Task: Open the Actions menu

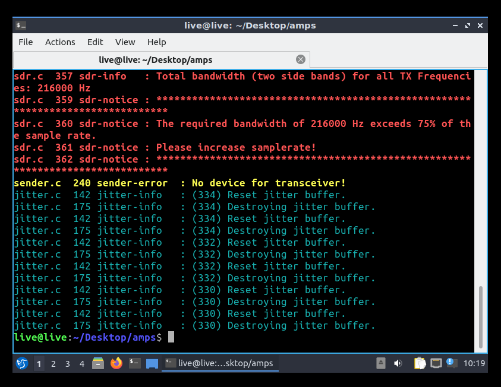Action: pos(60,42)
